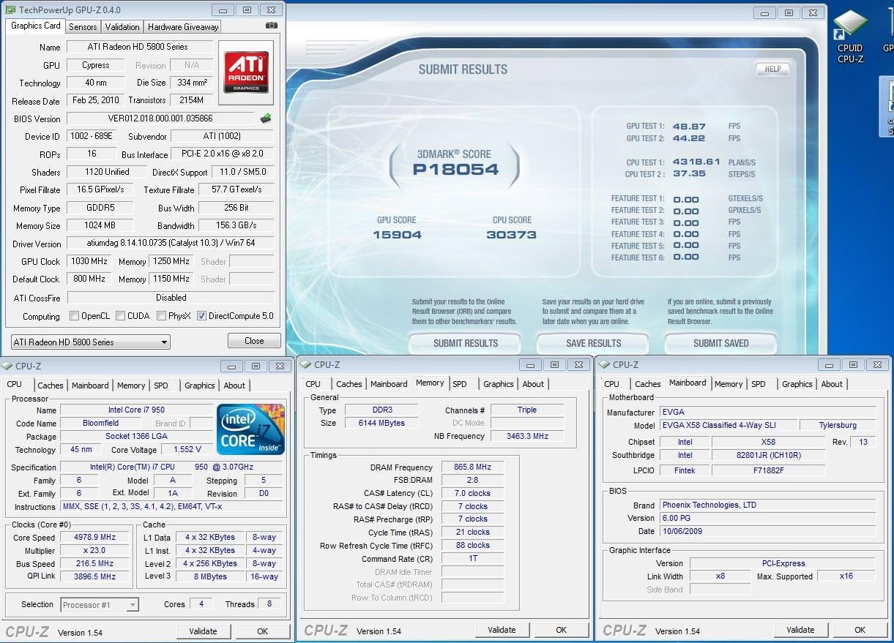The image size is (894, 643).
Task: Click SAVE RESULTS in 3DMark
Action: [x=594, y=343]
